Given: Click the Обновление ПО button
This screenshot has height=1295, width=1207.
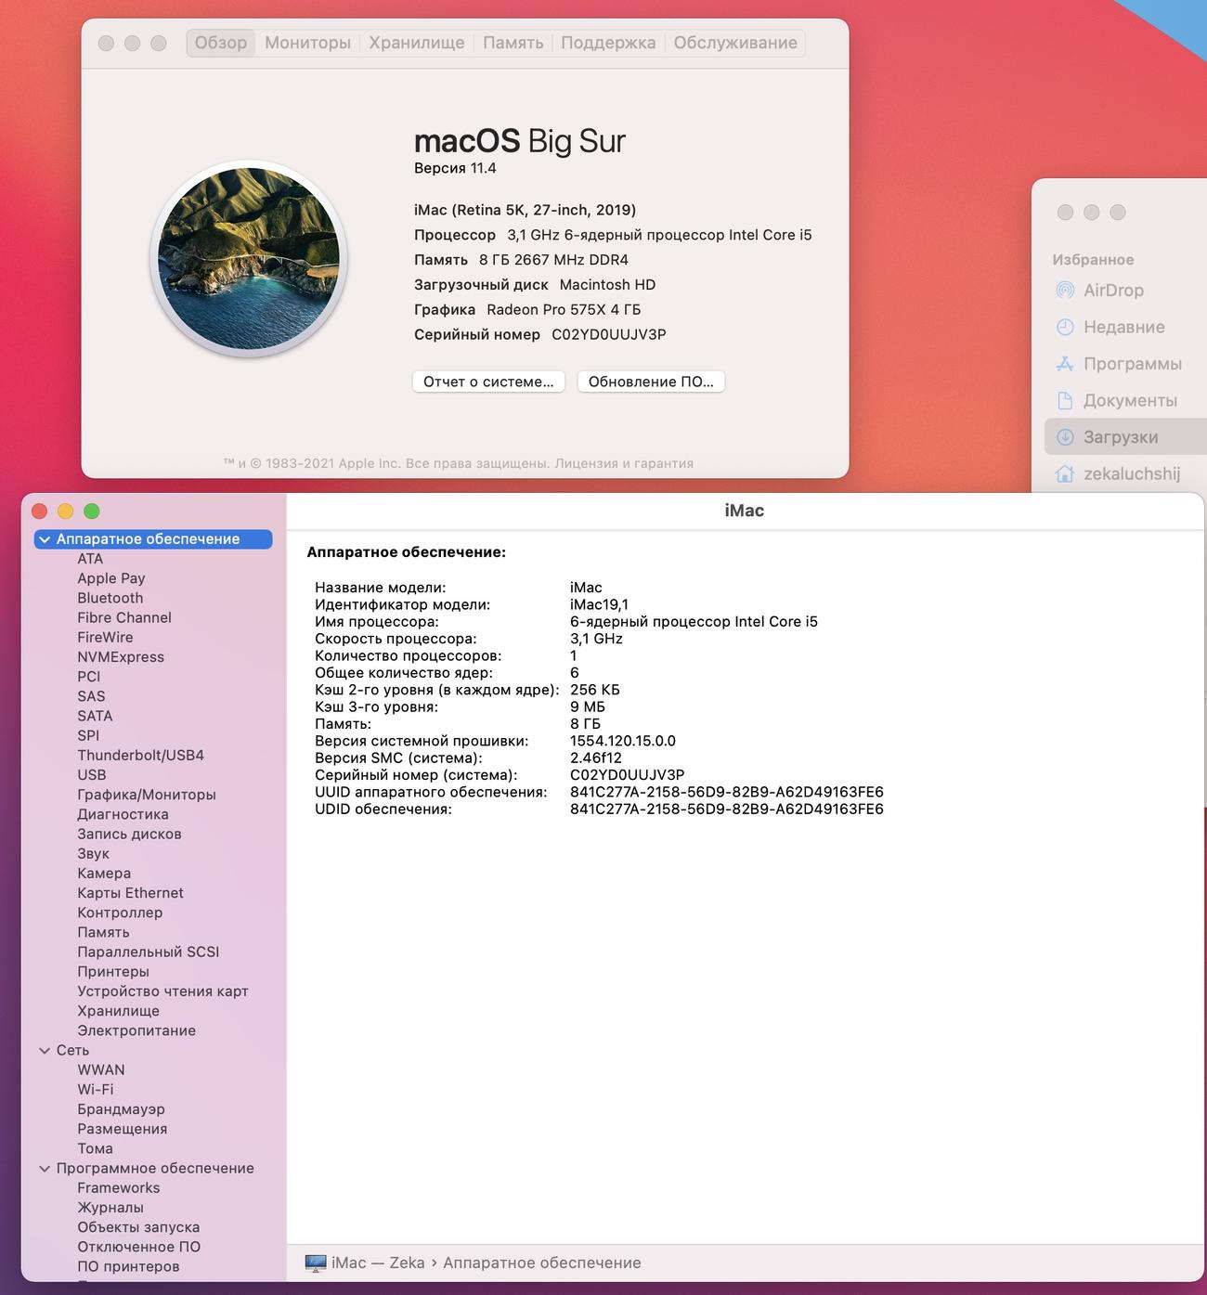Looking at the screenshot, I should [651, 382].
